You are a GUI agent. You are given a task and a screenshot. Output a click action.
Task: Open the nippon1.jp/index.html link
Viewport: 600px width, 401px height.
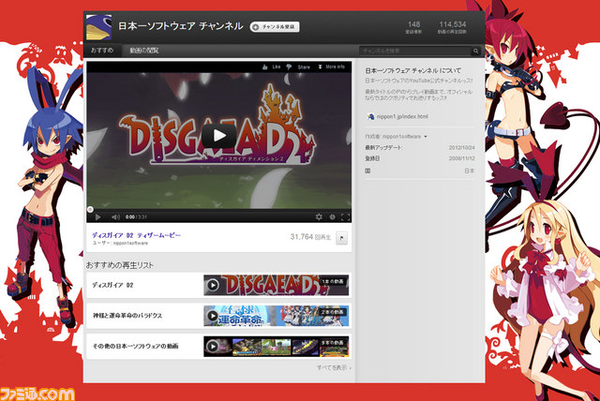pos(402,116)
